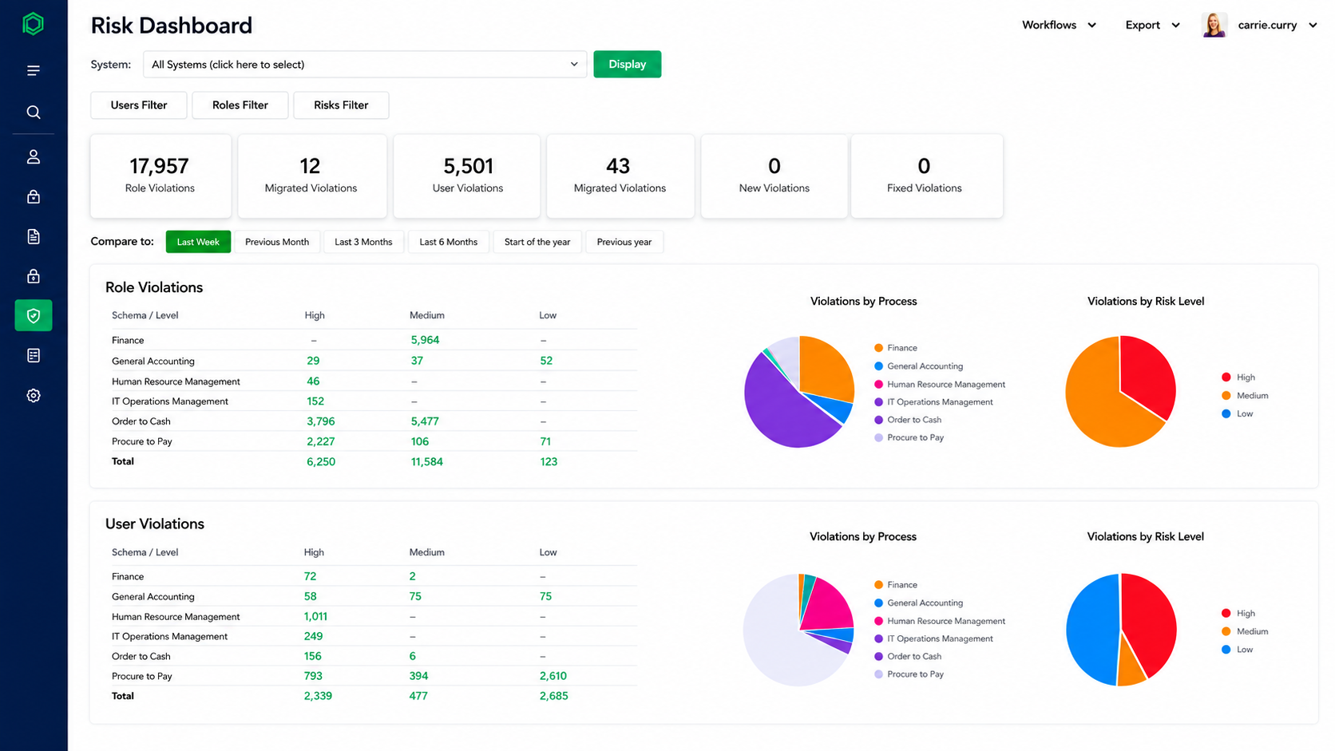Click User Violations Procure to Pay high 793
The image size is (1335, 751).
[313, 676]
